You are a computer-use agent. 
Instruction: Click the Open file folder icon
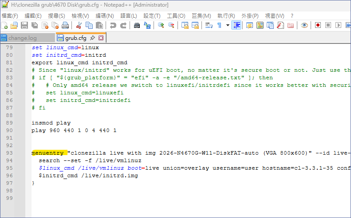coord(14,25)
